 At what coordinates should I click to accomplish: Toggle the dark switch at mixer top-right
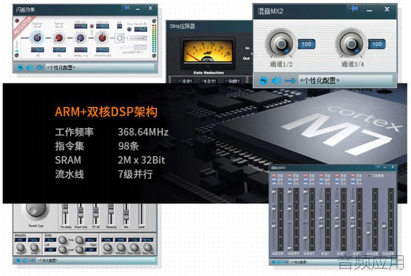pos(369,175)
